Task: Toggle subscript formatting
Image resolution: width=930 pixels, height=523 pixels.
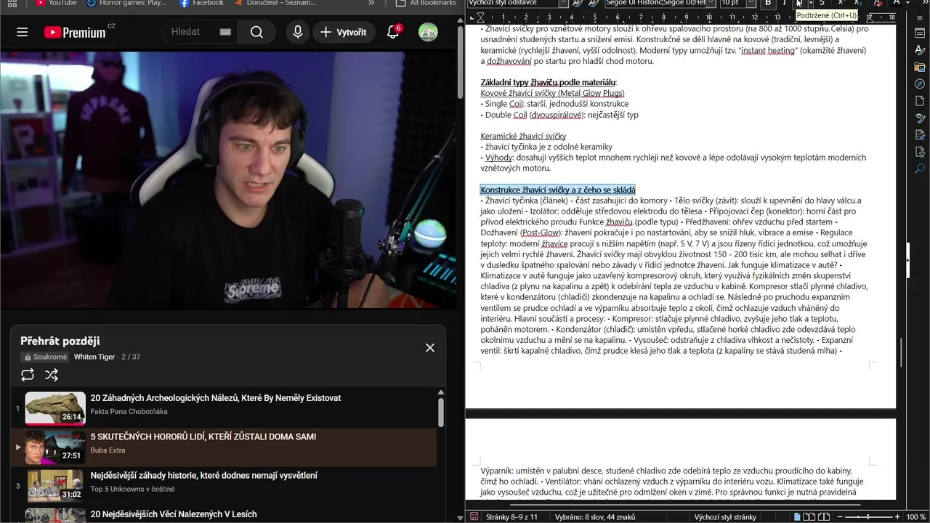Action: (857, 3)
